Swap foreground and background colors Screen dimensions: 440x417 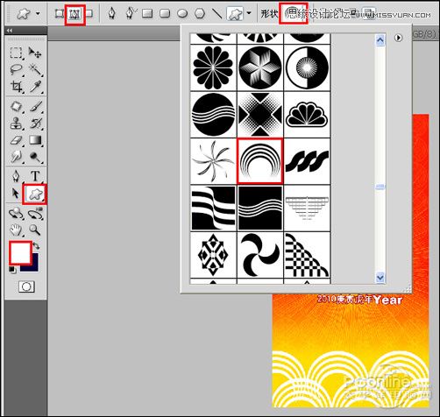point(37,245)
